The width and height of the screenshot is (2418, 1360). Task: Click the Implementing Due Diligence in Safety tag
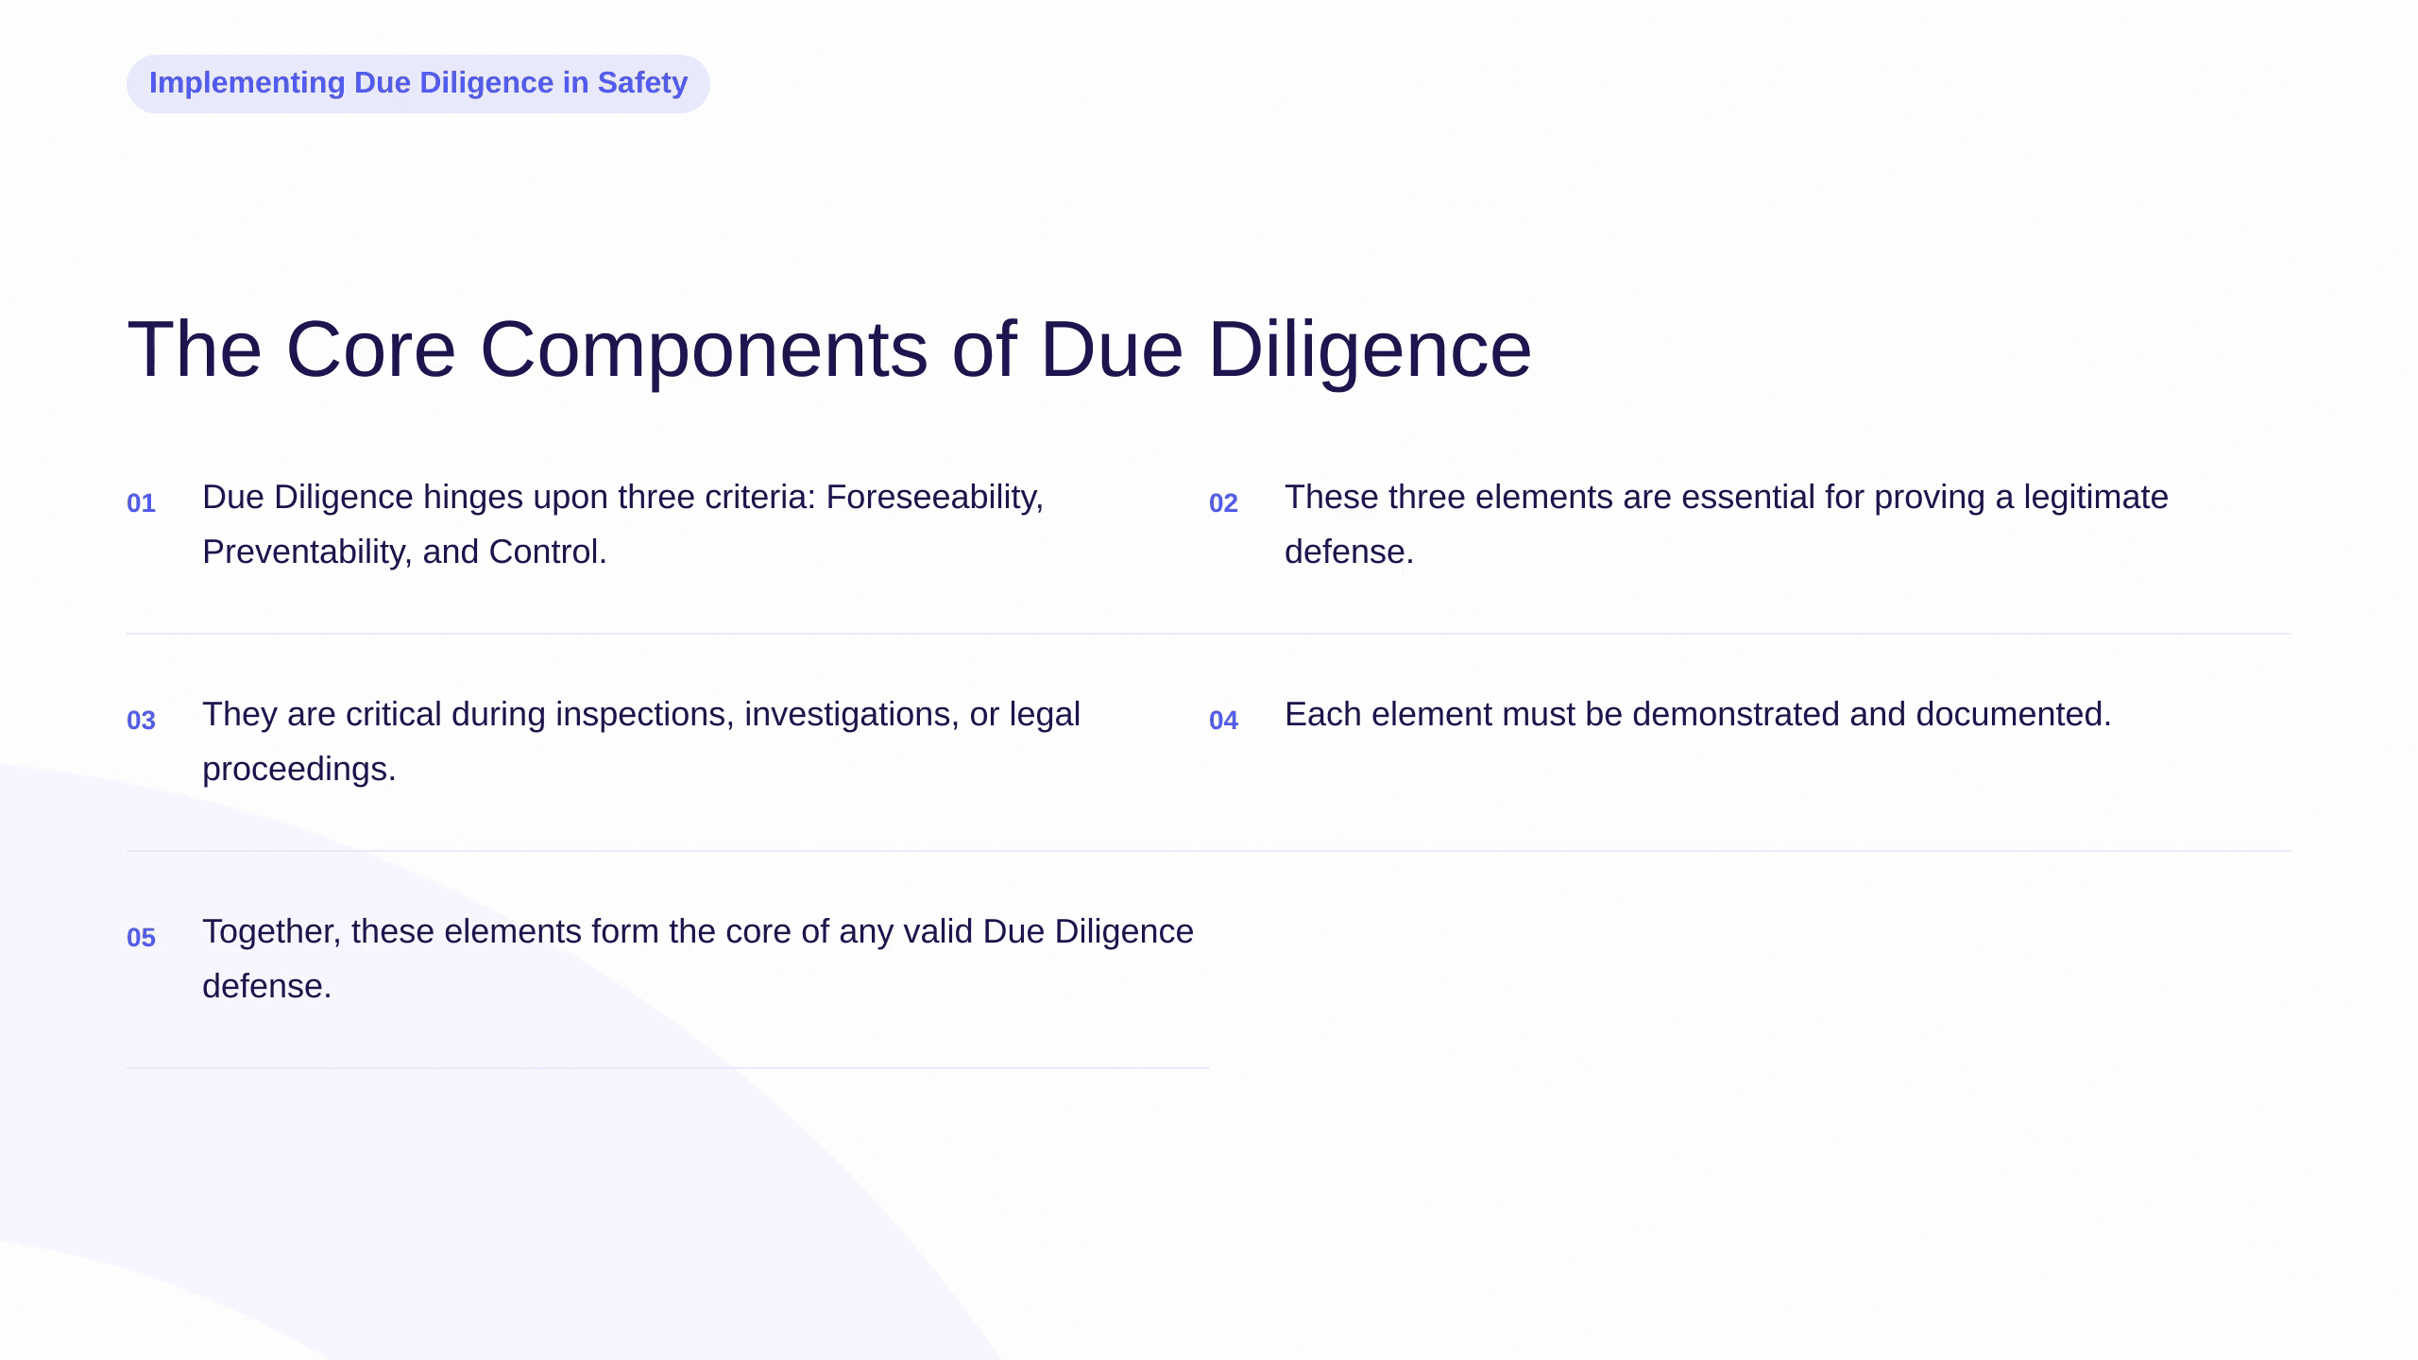pyautogui.click(x=418, y=83)
